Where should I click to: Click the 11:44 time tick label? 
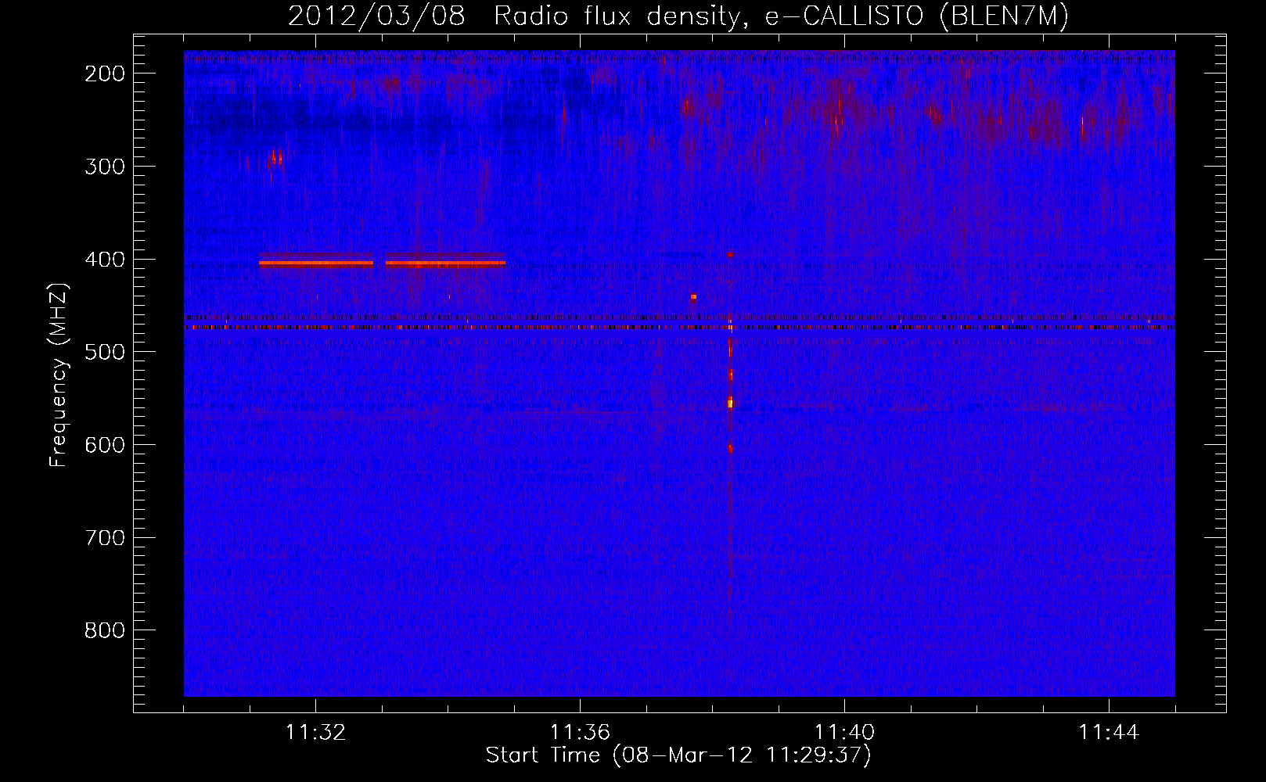[1109, 732]
